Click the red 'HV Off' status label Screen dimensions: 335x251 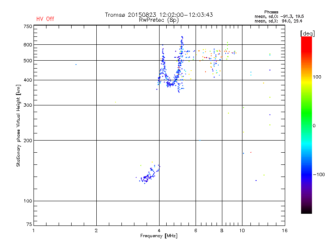pyautogui.click(x=45, y=19)
